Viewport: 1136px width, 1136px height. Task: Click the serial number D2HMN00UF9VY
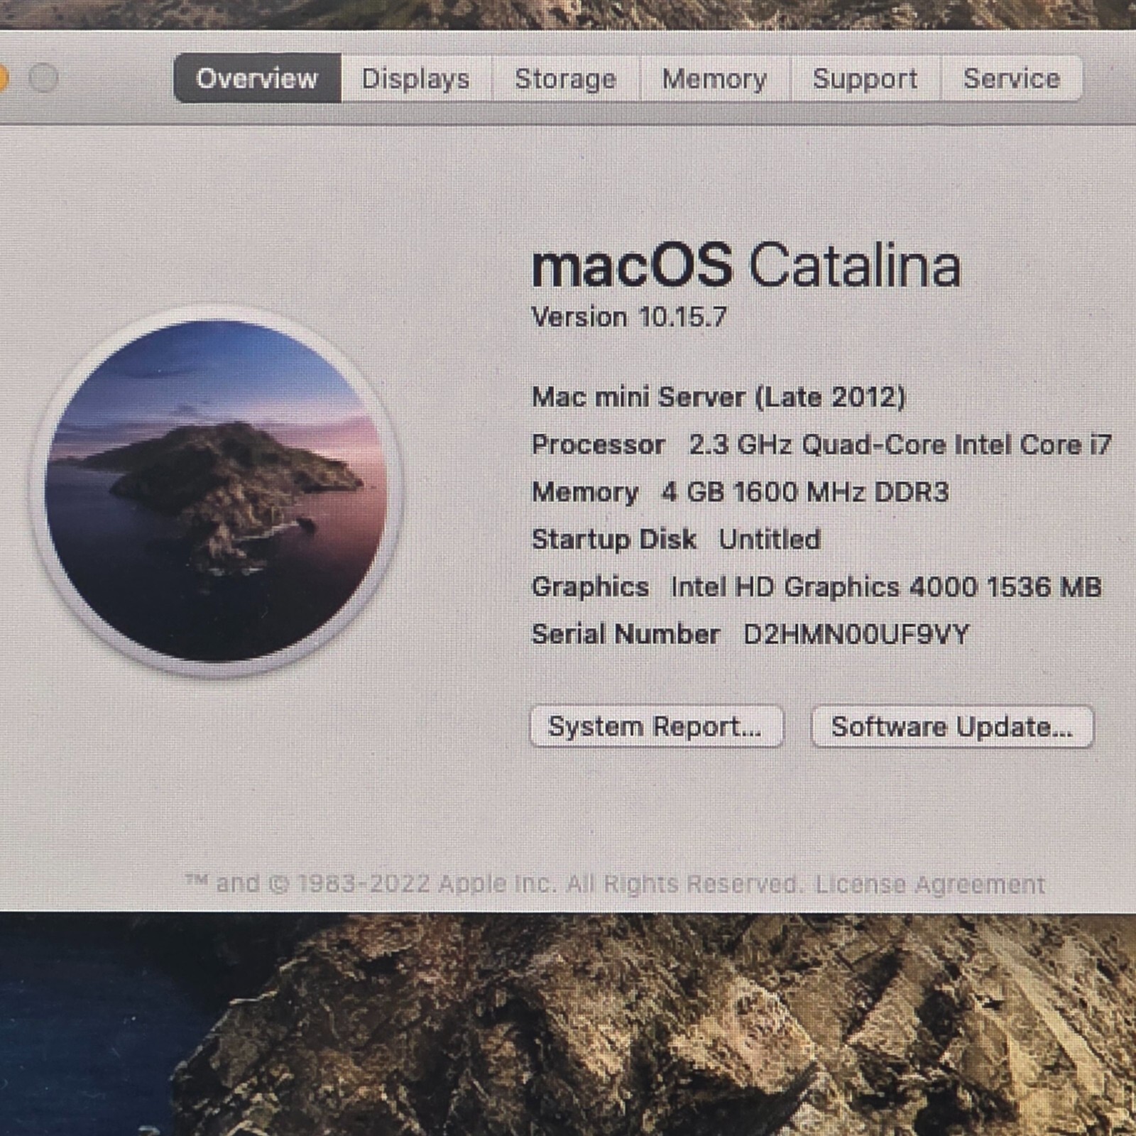[x=856, y=634]
